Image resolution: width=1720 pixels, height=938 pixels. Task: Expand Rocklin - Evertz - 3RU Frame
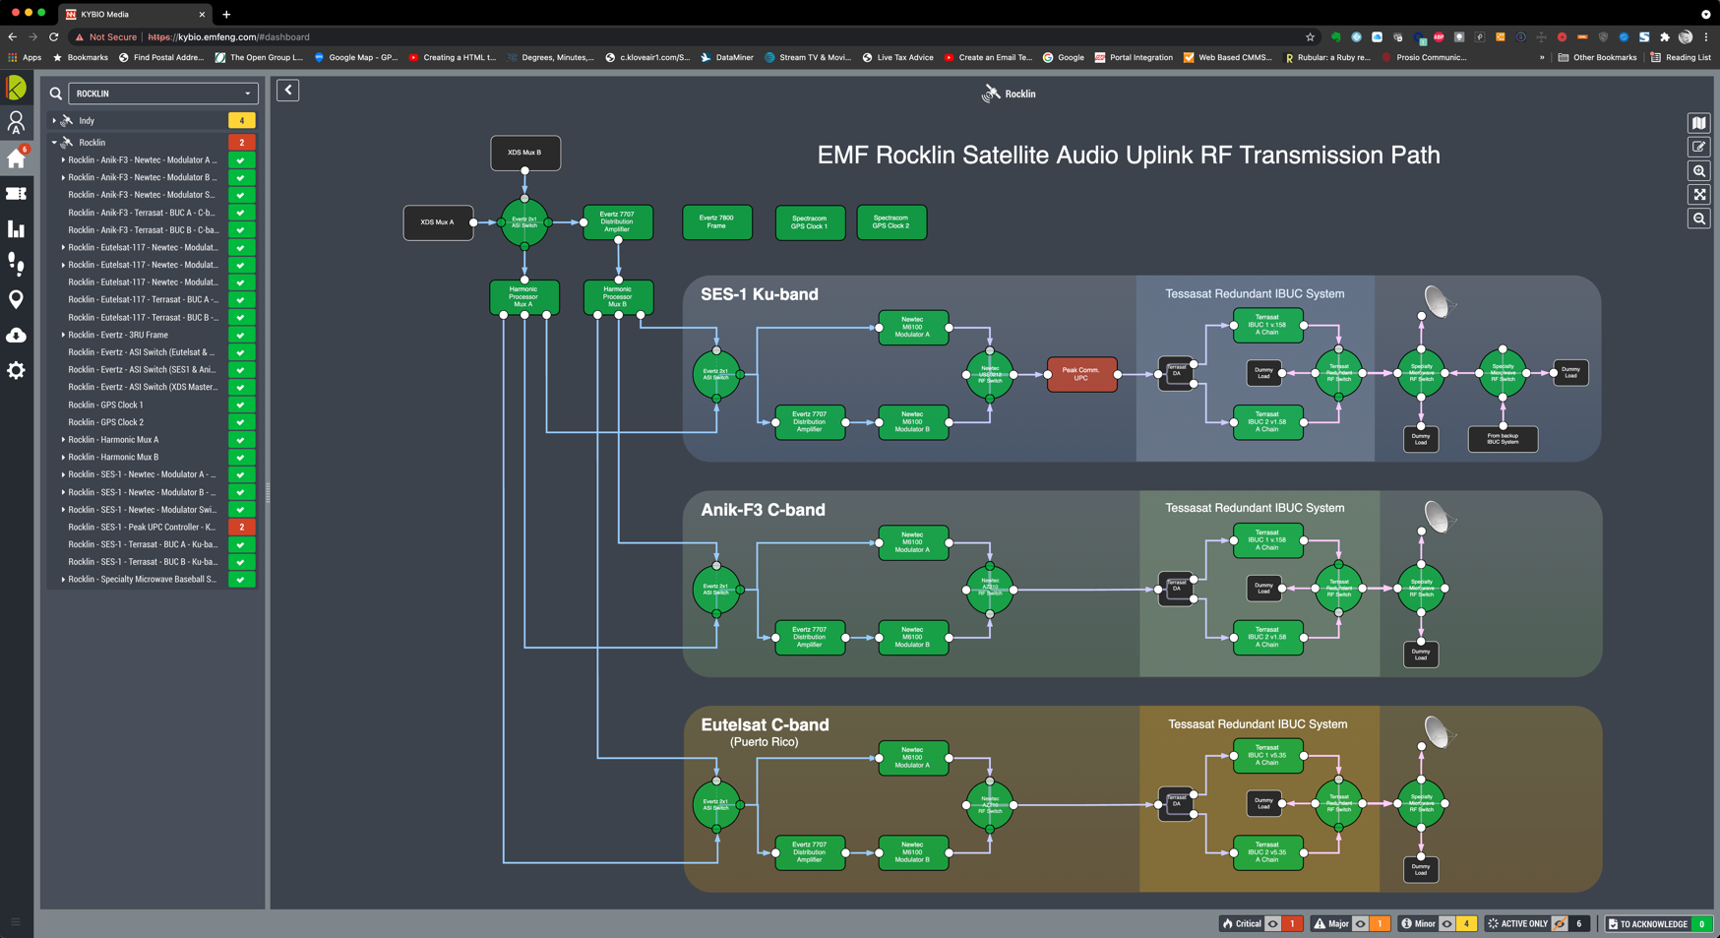[63, 335]
